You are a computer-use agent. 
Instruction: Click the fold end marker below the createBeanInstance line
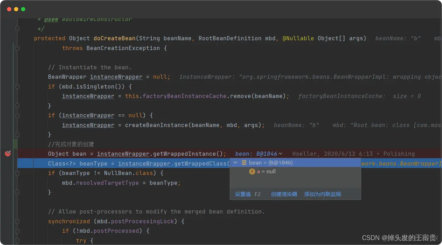[x=17, y=134]
